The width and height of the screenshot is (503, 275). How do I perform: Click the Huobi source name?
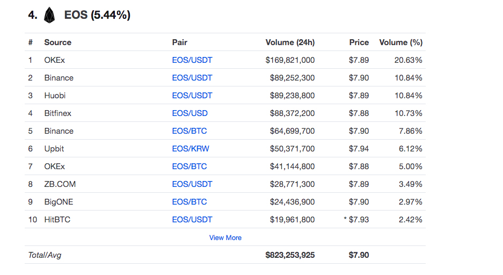tap(55, 96)
